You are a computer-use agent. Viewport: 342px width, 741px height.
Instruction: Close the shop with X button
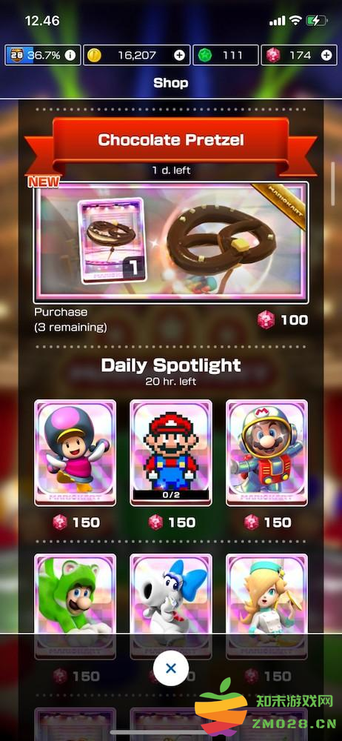(171, 668)
